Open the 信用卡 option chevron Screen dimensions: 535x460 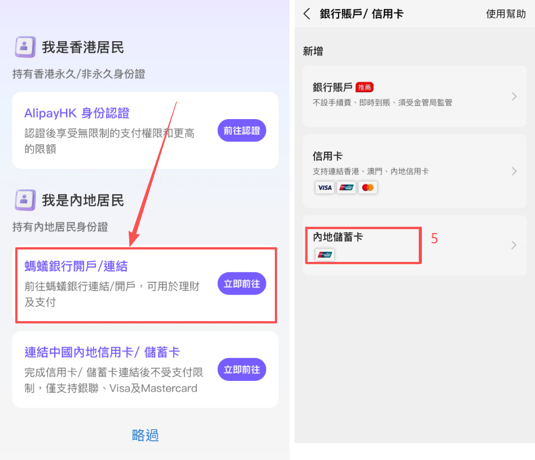click(x=514, y=171)
